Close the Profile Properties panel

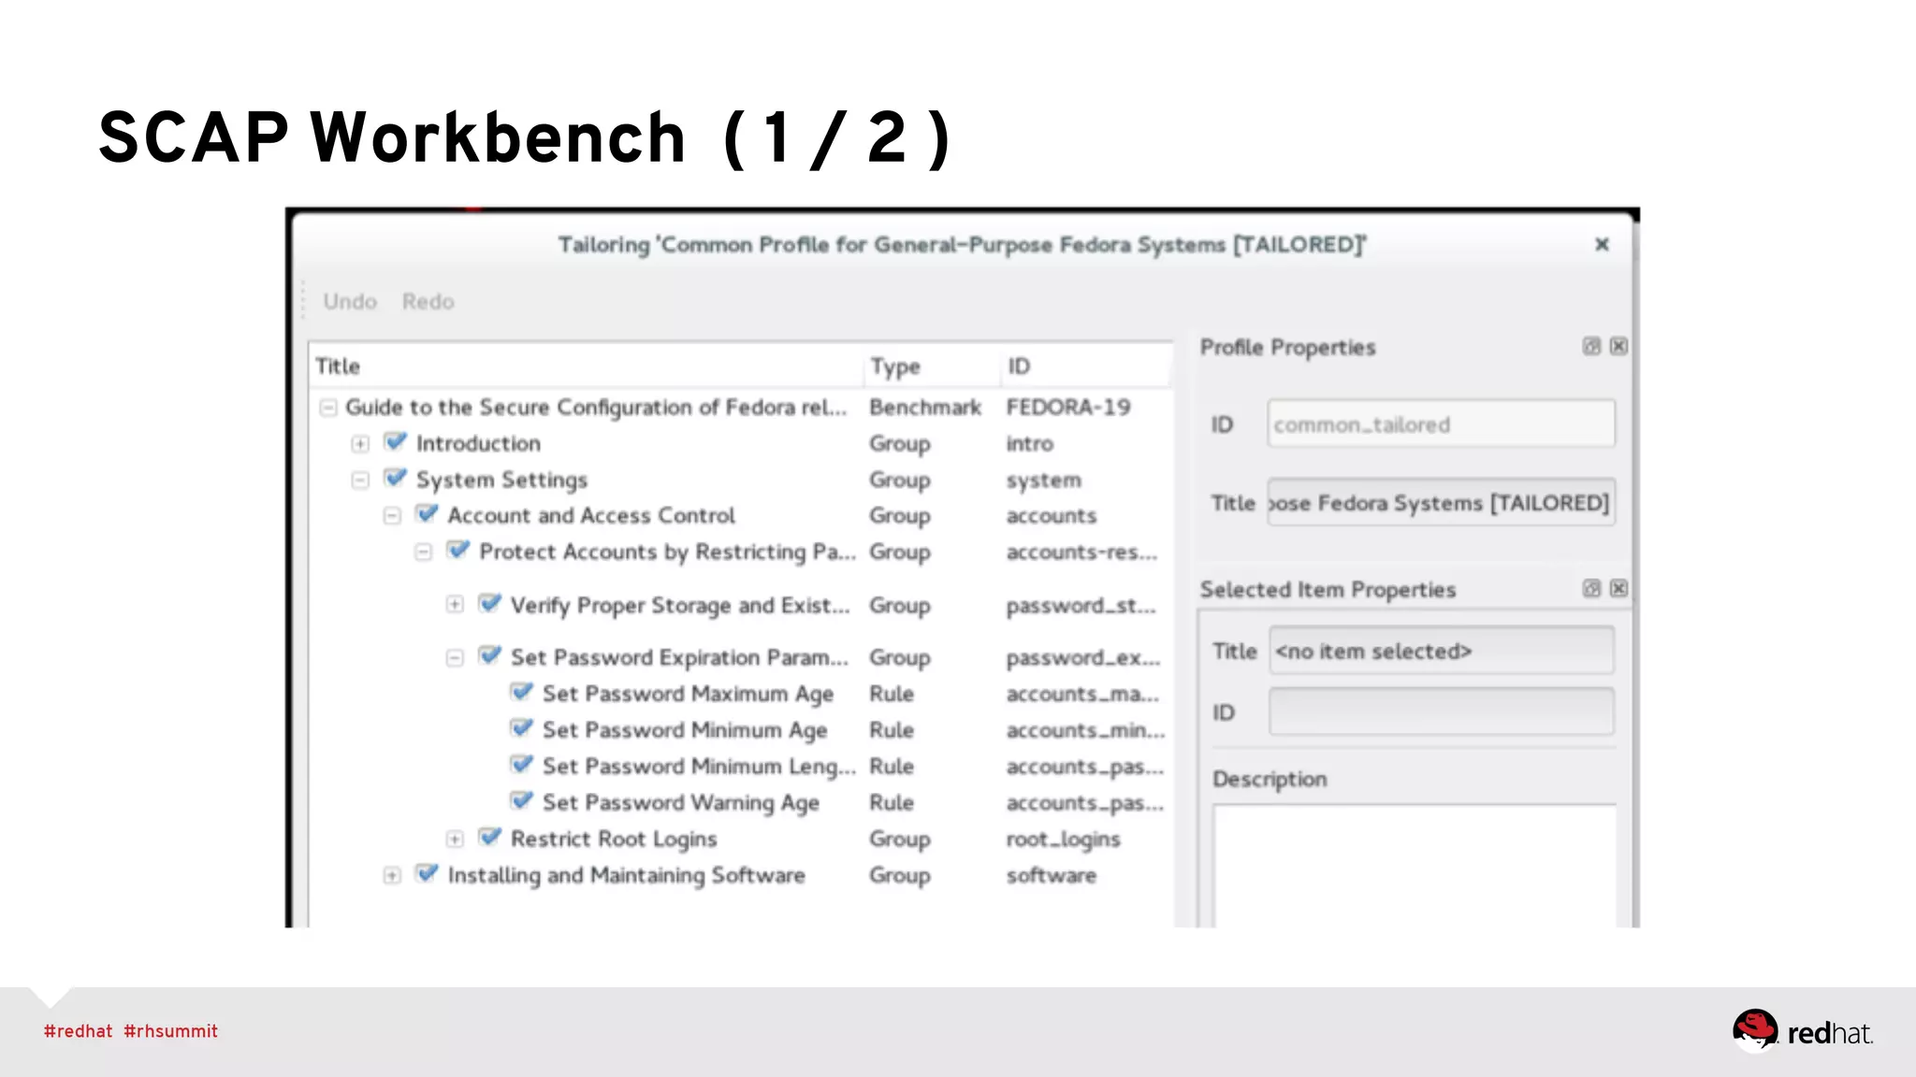[1619, 347]
